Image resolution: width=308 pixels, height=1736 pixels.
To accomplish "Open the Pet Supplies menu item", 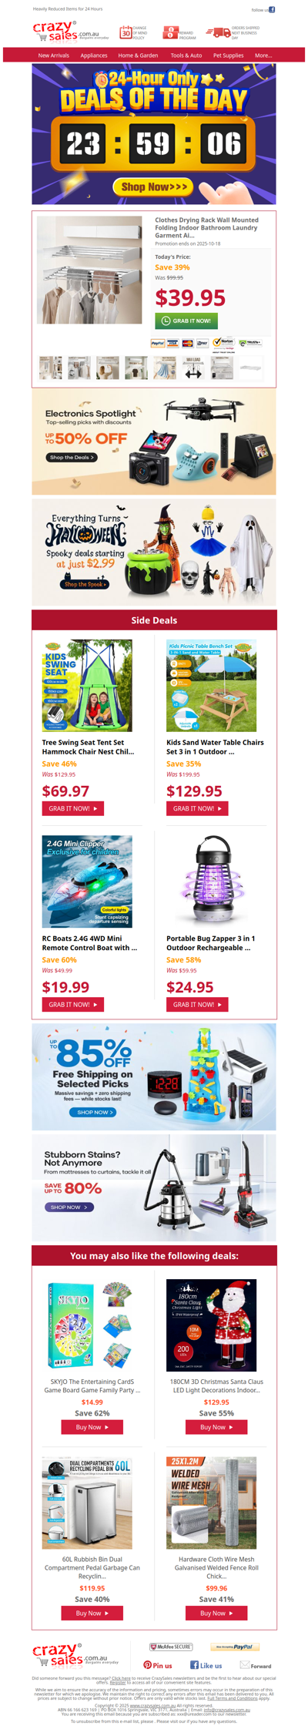I will click(228, 55).
